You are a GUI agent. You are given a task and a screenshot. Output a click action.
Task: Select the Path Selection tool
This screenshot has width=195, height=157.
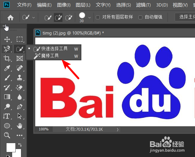tap(20, 116)
